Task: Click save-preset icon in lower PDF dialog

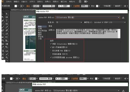Action: click(123, 91)
